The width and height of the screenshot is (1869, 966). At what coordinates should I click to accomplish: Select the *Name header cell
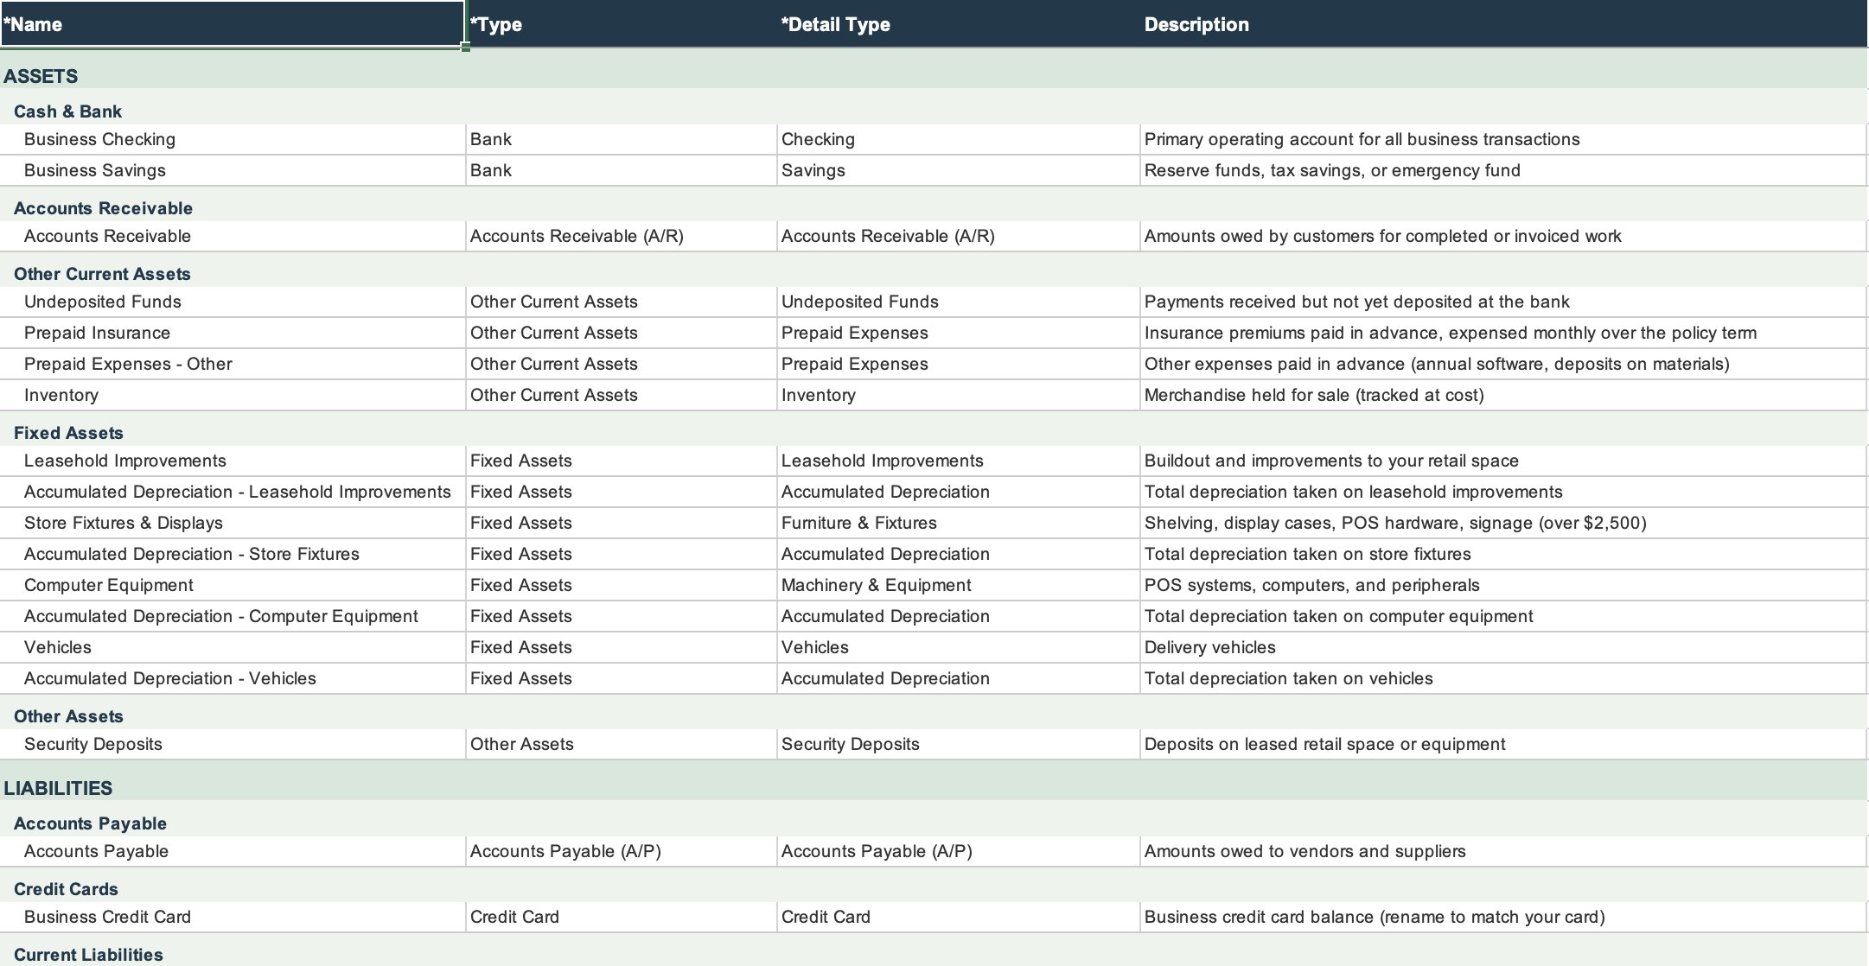[x=233, y=24]
